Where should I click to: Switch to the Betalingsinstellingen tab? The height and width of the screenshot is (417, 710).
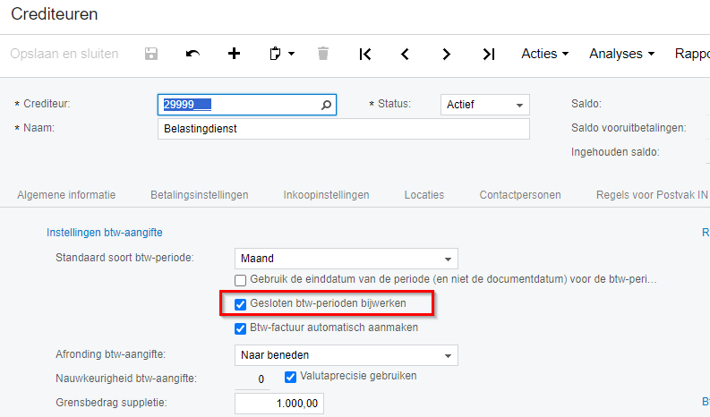pyautogui.click(x=199, y=194)
